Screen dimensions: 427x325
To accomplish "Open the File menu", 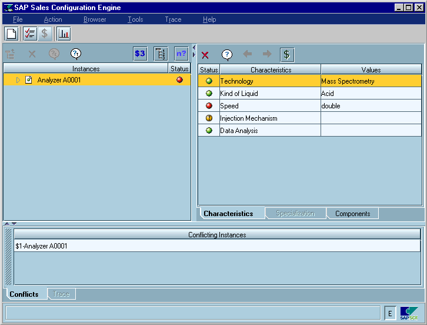I will pyautogui.click(x=18, y=19).
